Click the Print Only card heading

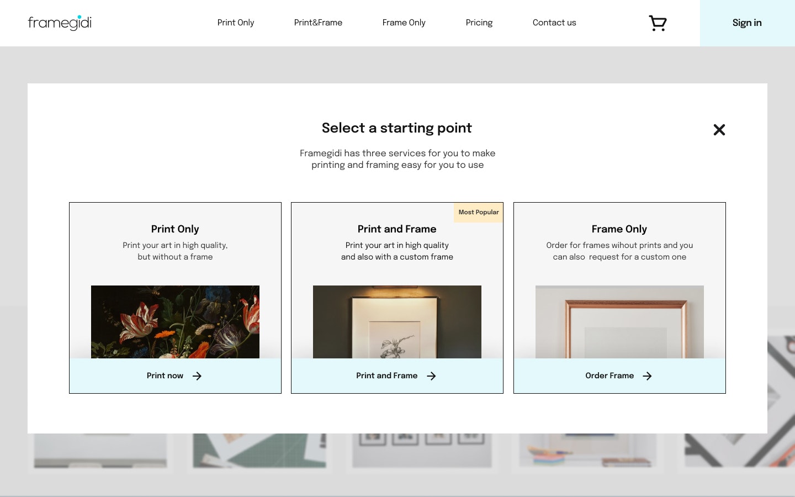coord(175,229)
